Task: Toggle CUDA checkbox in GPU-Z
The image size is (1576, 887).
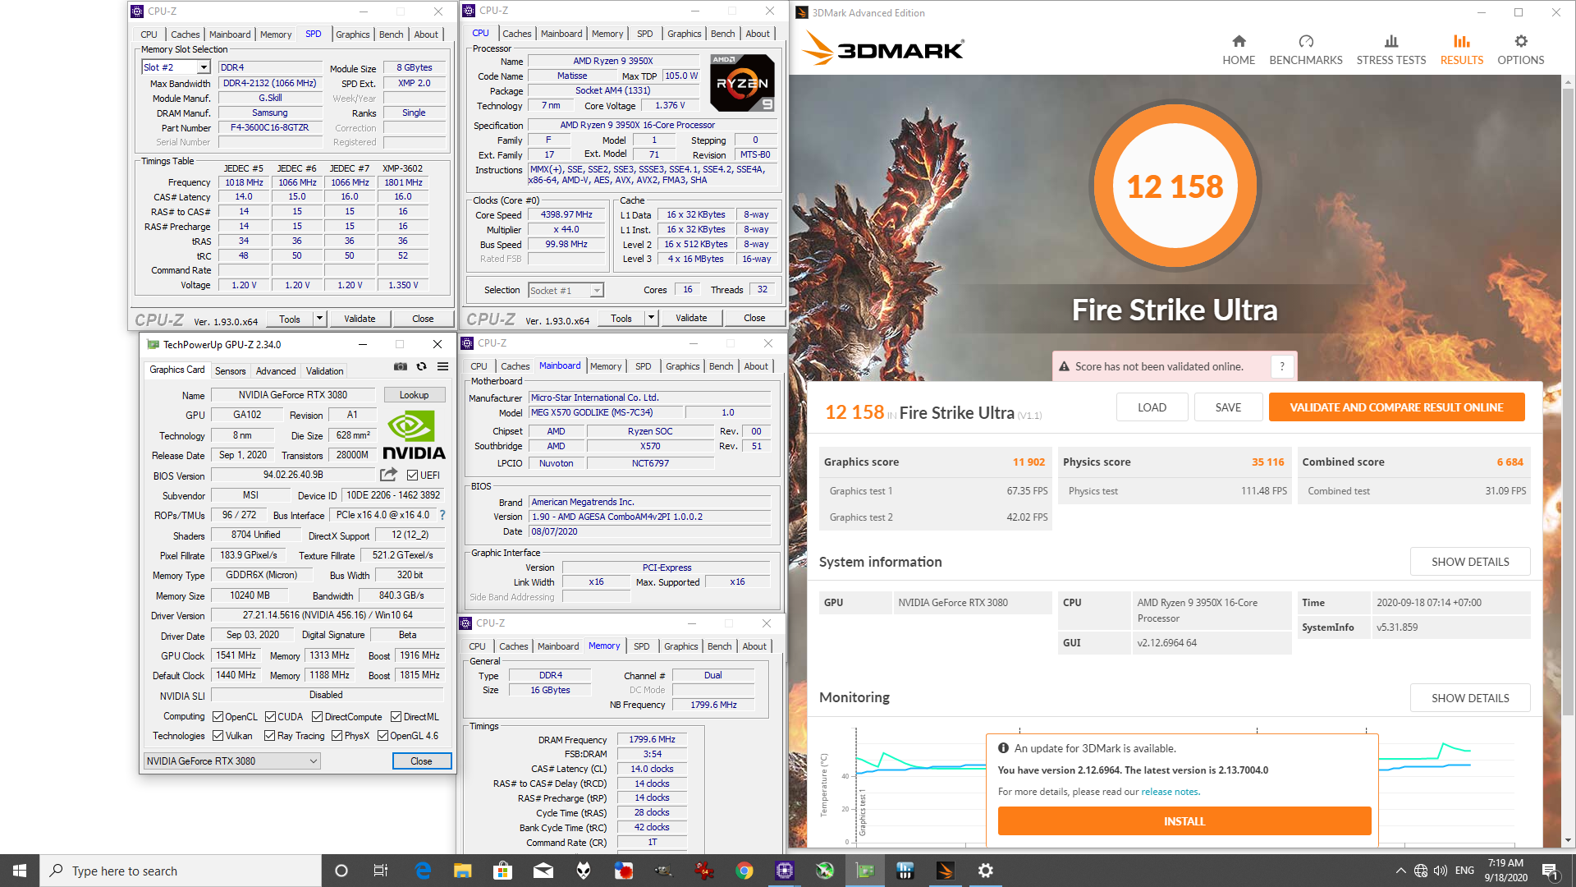Action: click(x=270, y=716)
